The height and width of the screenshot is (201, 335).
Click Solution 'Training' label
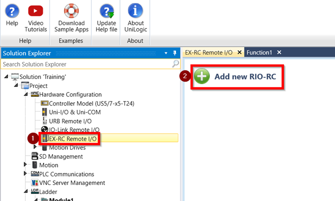pos(42,77)
